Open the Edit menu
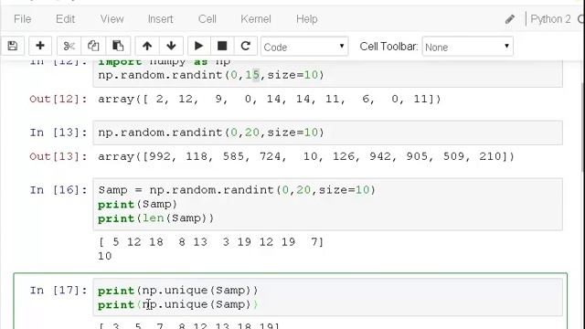This screenshot has height=329, width=585. [x=65, y=19]
